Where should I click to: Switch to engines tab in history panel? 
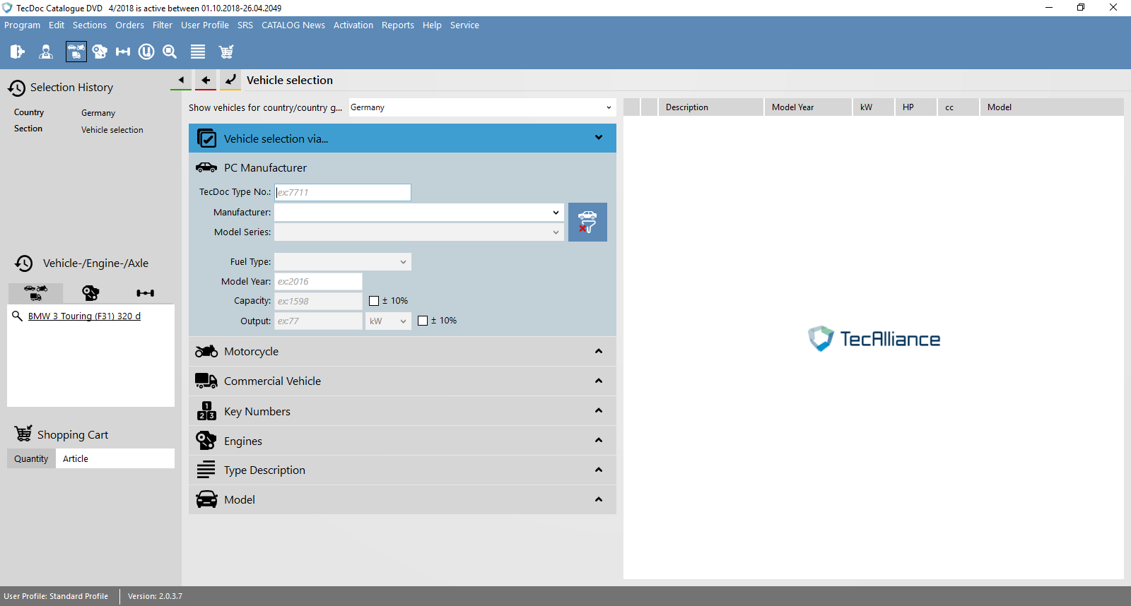(x=90, y=292)
